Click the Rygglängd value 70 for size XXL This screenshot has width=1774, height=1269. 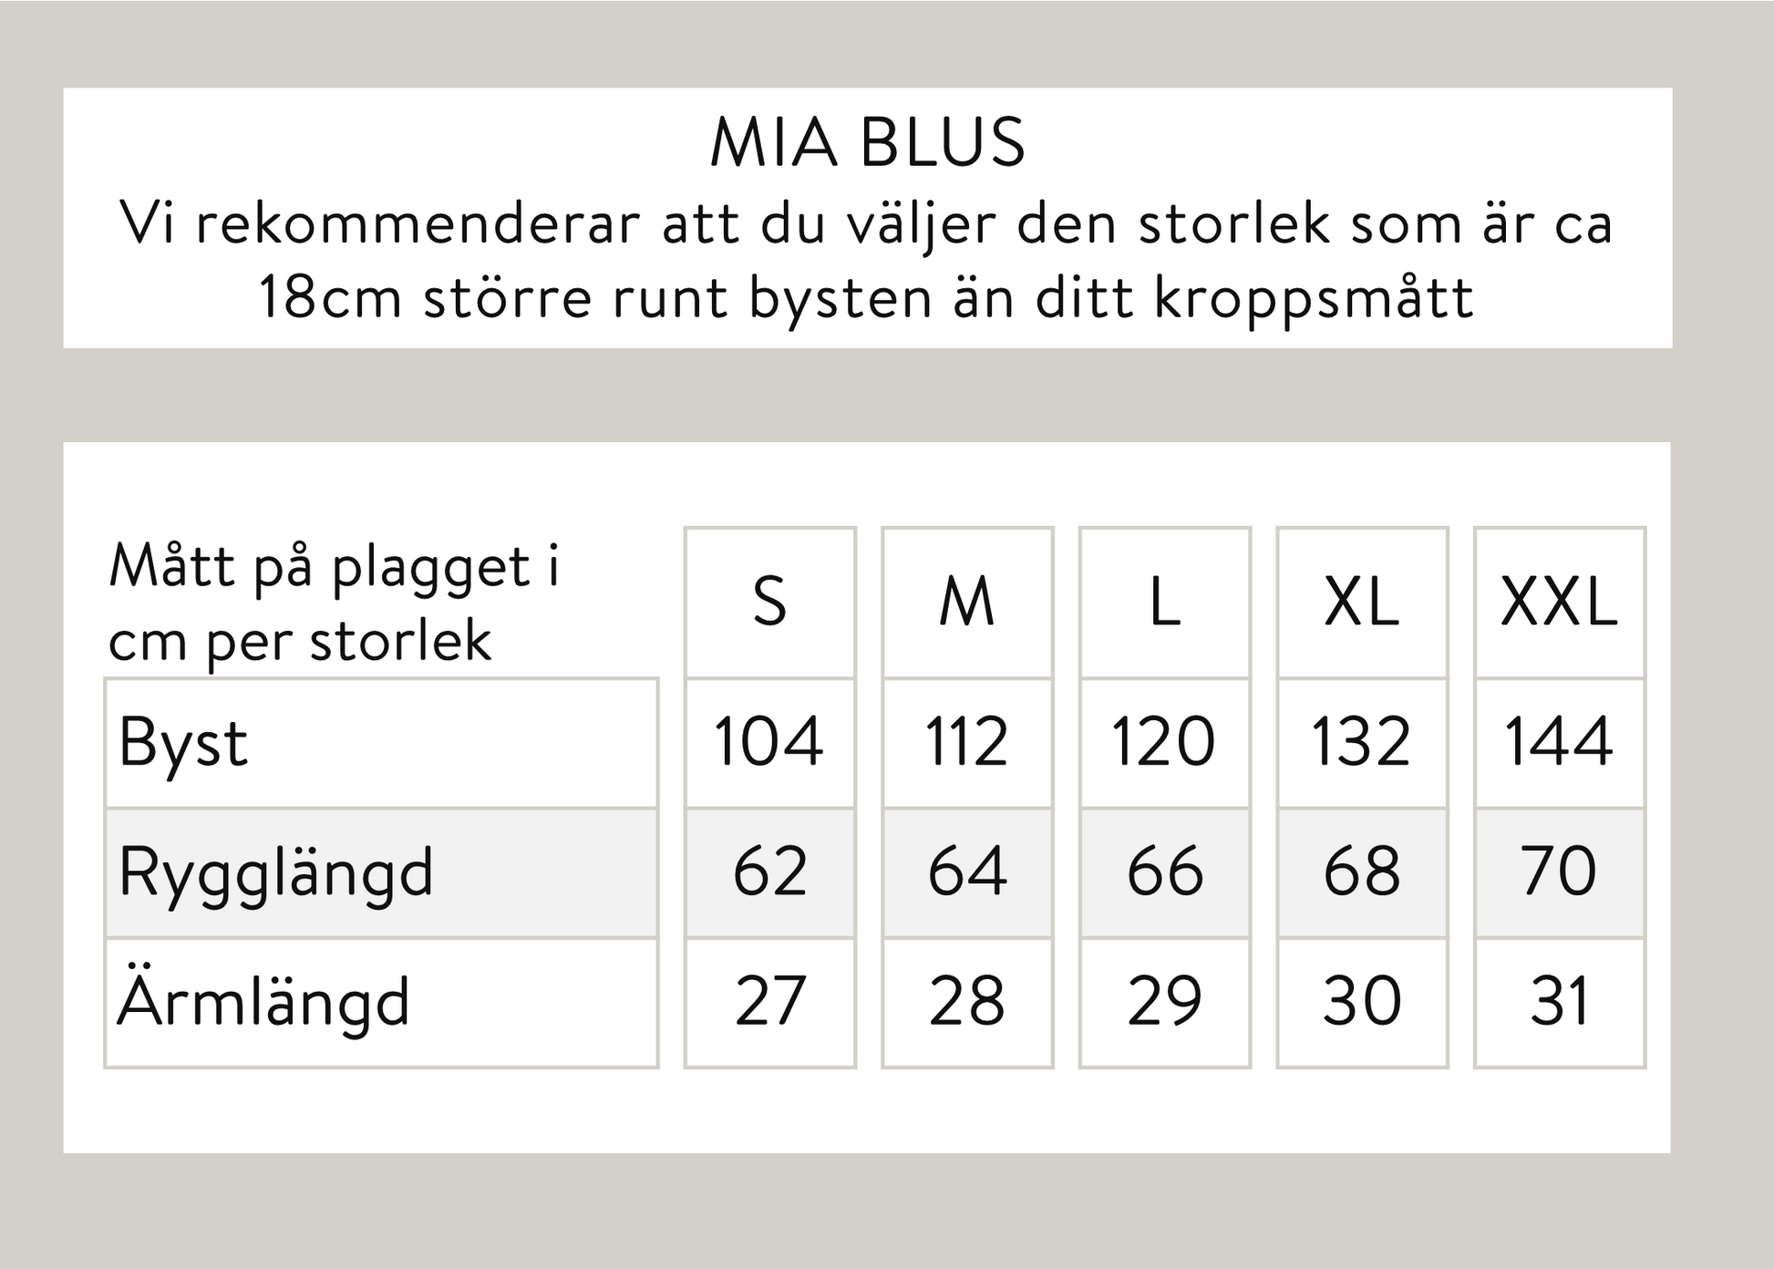1559,872
